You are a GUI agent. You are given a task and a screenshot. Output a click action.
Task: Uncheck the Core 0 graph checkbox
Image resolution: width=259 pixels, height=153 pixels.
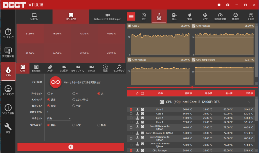(x=131, y=109)
